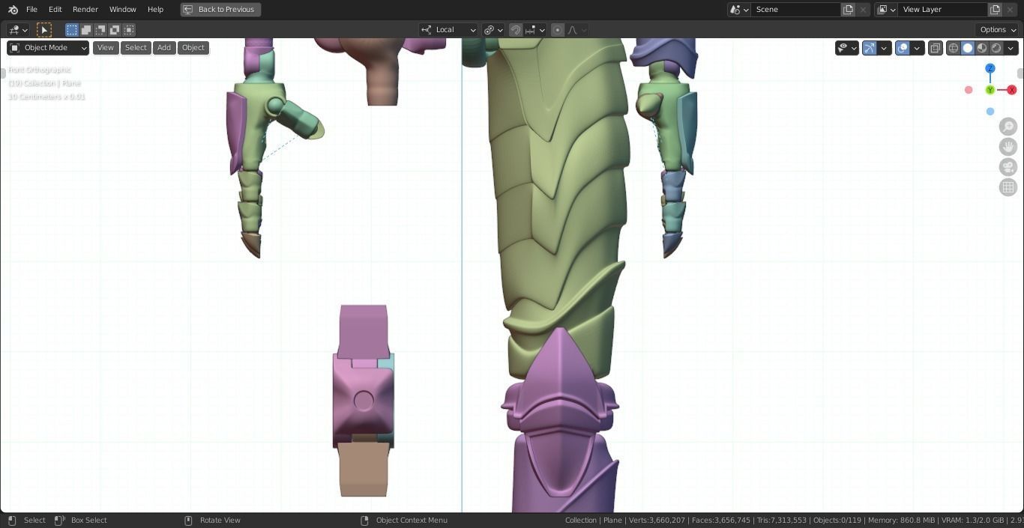Click the scene browse icon
1024x528 pixels.
coord(739,10)
